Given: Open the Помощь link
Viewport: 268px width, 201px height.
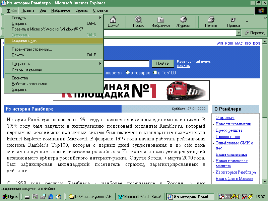Looking at the screenshot, I should pos(183,66).
